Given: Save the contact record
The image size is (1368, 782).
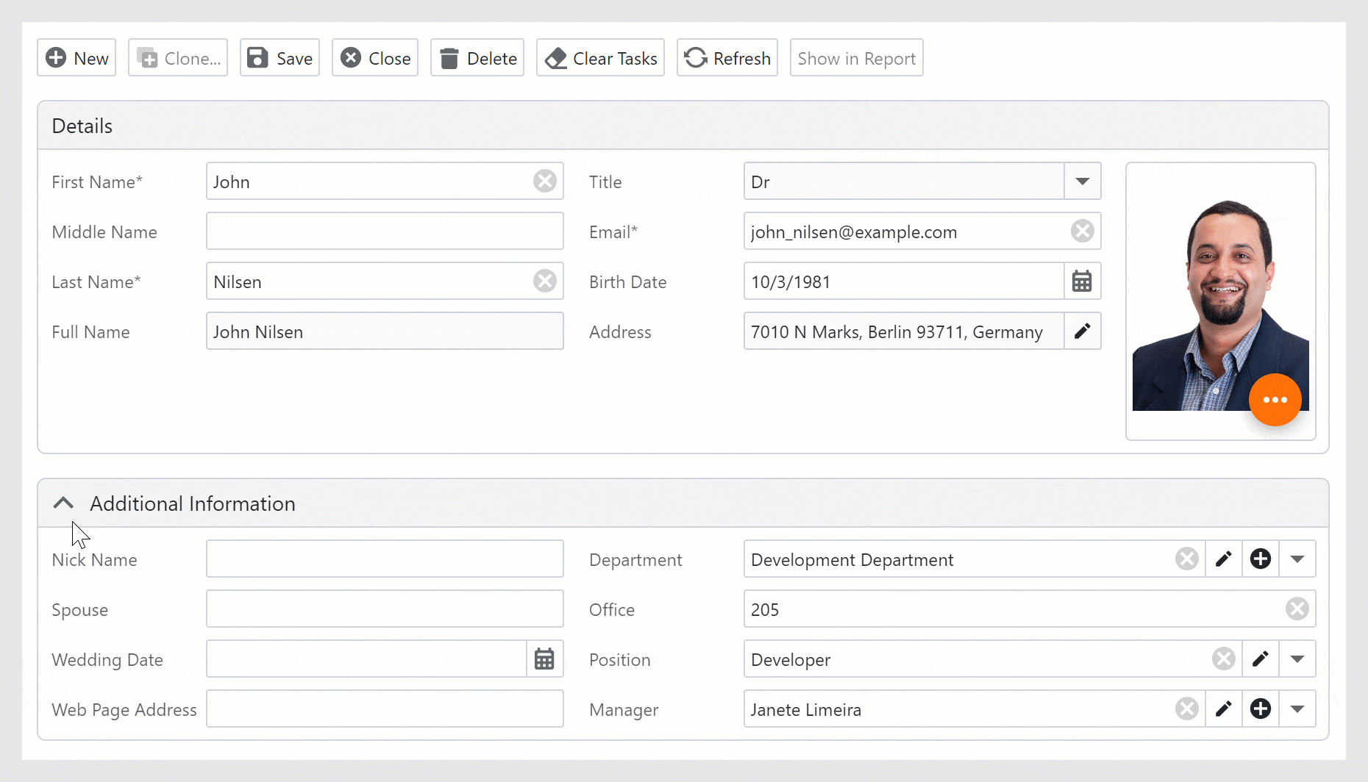Looking at the screenshot, I should coord(279,57).
